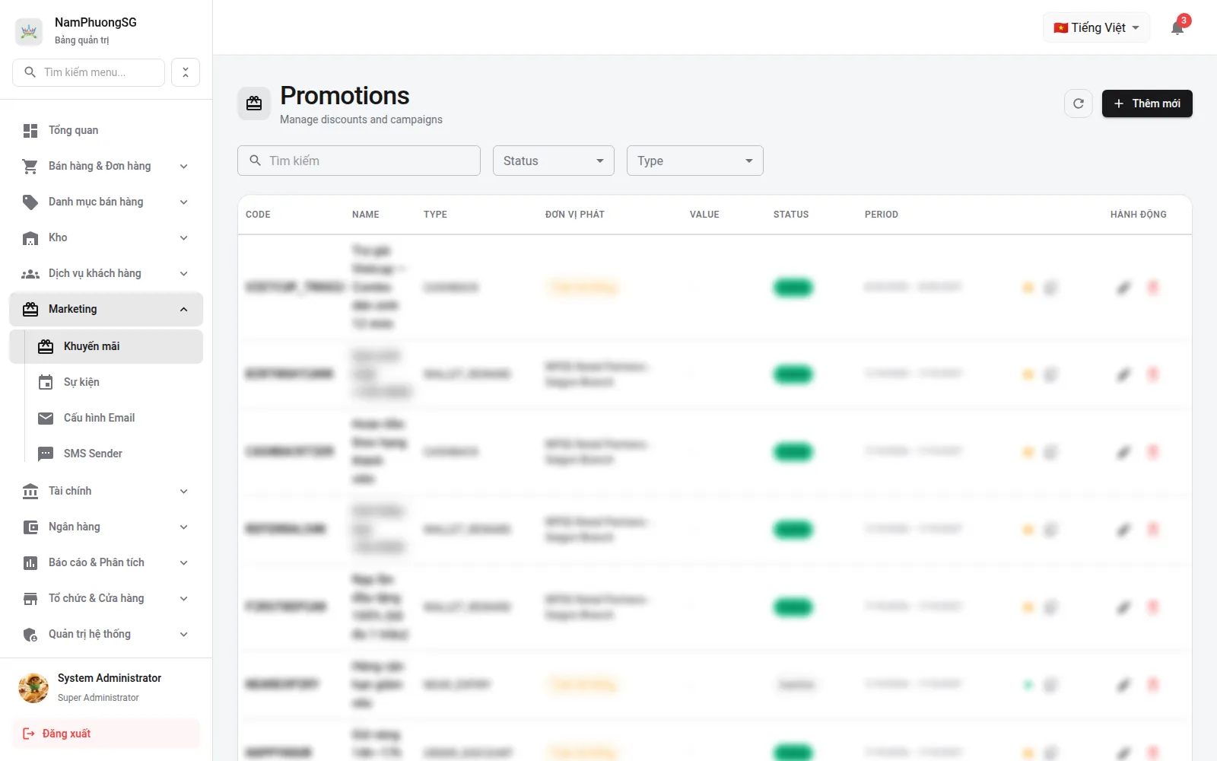This screenshot has width=1217, height=761.
Task: Focus the Tìm kiếm menu search box
Action: click(88, 72)
